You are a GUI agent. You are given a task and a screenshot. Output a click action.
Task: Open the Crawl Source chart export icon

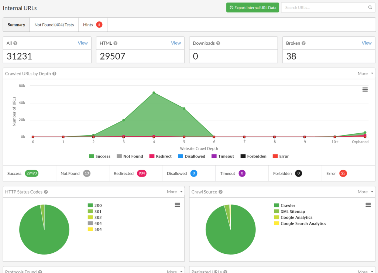368,204
